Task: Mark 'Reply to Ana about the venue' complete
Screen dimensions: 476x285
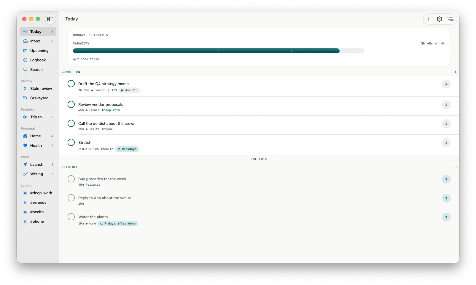Action: tap(71, 198)
